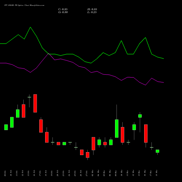The width and height of the screenshot is (182, 182).
Task: Click the "18 Mar" date axis label
Action: pos(157,173)
